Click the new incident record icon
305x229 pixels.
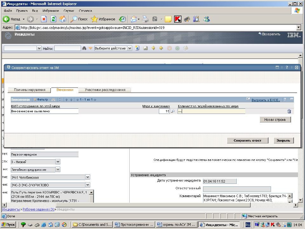tap(137, 48)
